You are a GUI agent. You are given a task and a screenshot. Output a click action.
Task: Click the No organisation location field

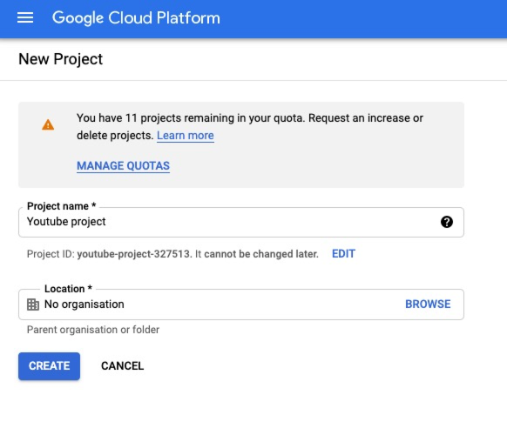241,304
